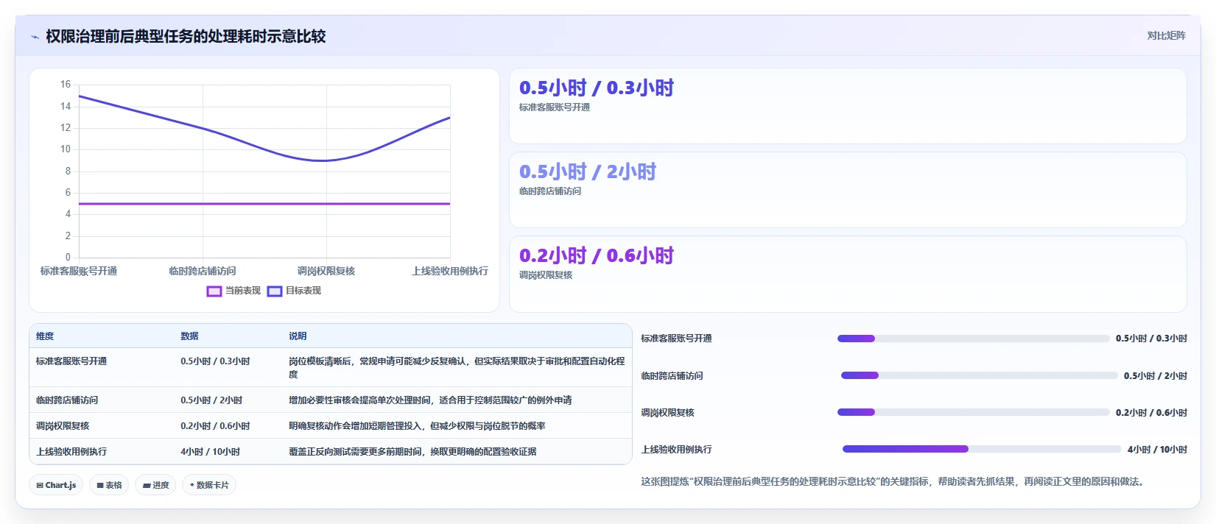Click table value 4小时 / 10小时
Image resolution: width=1216 pixels, height=524 pixels.
click(210, 452)
